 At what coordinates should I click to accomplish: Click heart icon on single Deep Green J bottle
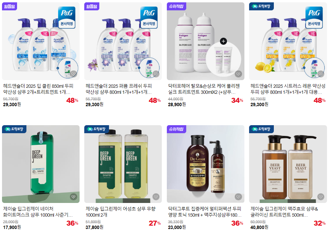(73, 197)
